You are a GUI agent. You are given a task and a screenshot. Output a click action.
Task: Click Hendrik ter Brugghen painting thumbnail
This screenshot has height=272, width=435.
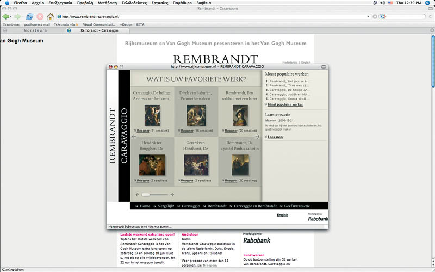tap(152, 165)
